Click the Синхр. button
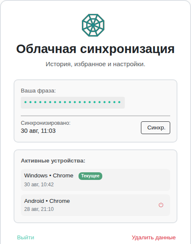The image size is (191, 244). tap(155, 128)
